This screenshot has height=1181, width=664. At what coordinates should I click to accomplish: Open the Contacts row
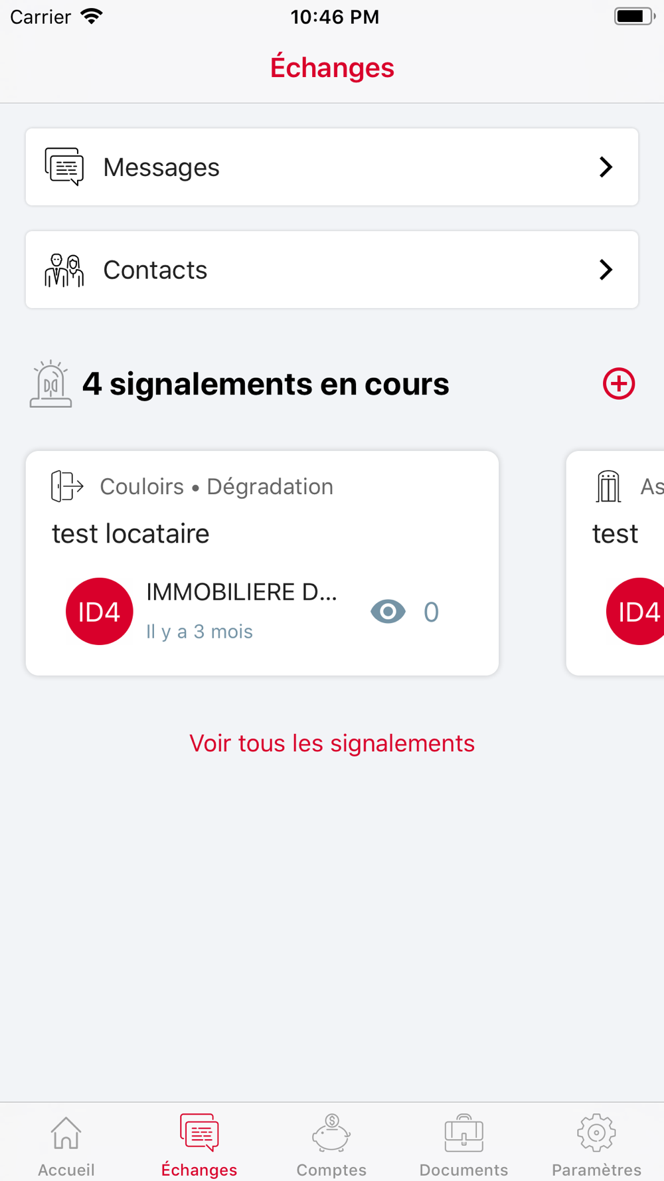332,270
